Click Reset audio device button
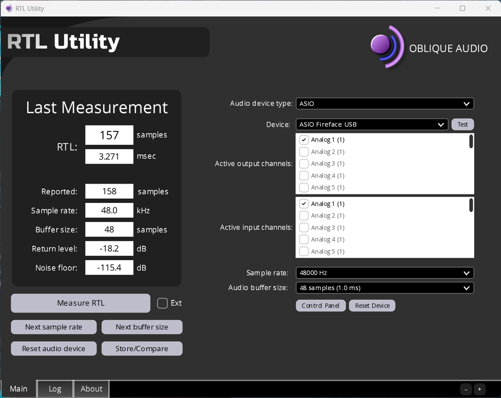Viewport: 501px width, 398px height. point(54,348)
